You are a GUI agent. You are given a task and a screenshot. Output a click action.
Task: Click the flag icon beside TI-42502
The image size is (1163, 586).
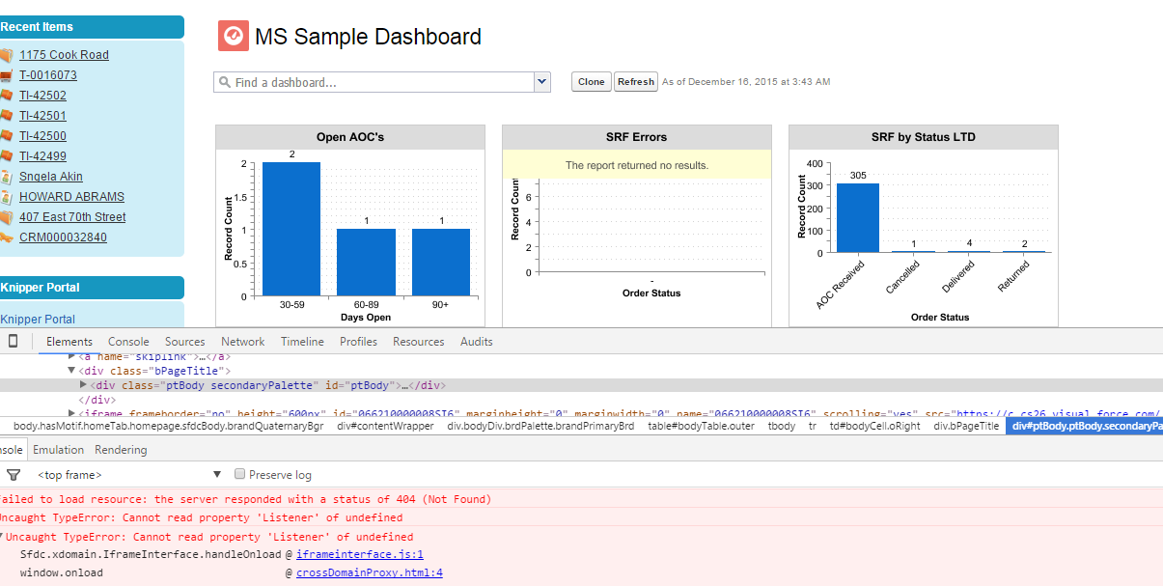tap(7, 96)
